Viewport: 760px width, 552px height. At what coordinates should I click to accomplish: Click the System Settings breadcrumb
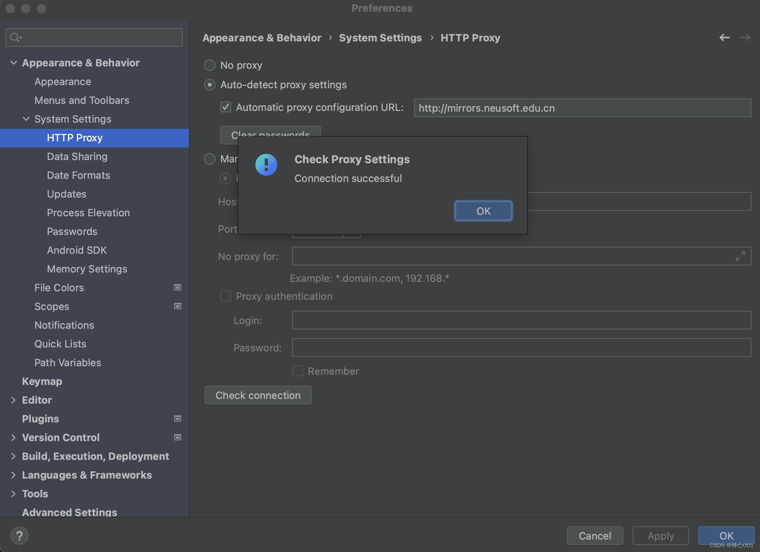380,38
